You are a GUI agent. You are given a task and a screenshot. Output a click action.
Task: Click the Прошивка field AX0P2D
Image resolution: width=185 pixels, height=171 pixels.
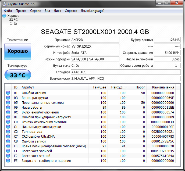tap(95, 40)
